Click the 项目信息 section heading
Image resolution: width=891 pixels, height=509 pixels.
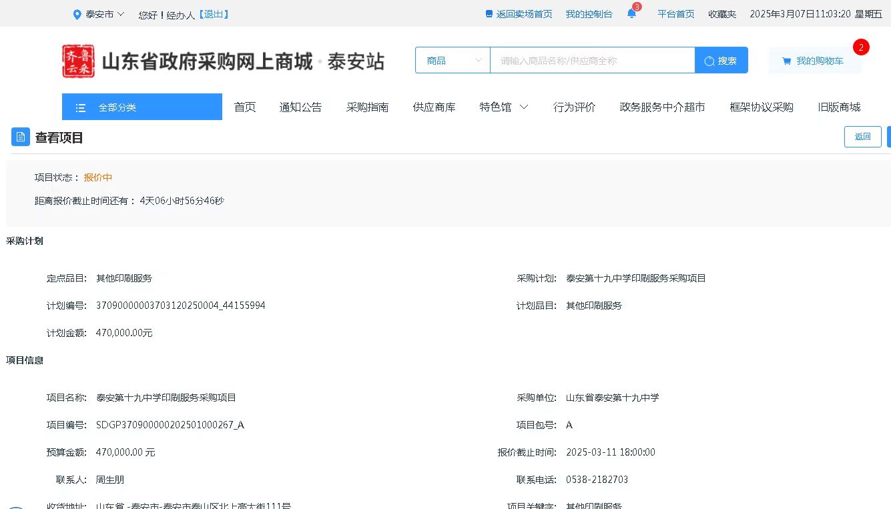coord(25,360)
